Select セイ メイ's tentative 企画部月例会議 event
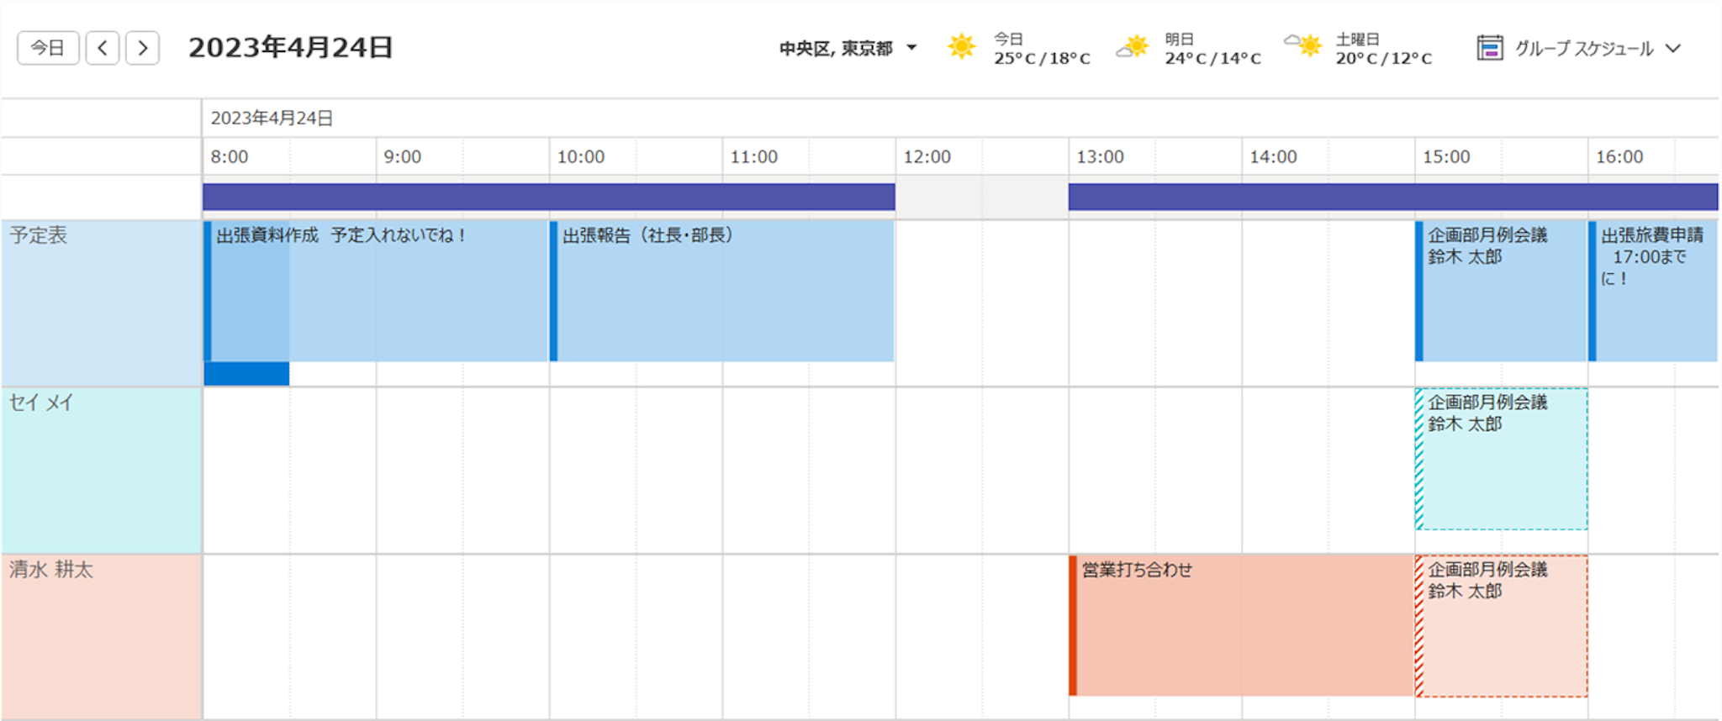 click(x=1503, y=459)
